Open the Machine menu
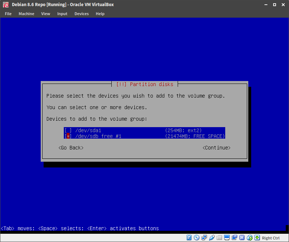Image resolution: width=289 pixels, height=242 pixels. 26,14
